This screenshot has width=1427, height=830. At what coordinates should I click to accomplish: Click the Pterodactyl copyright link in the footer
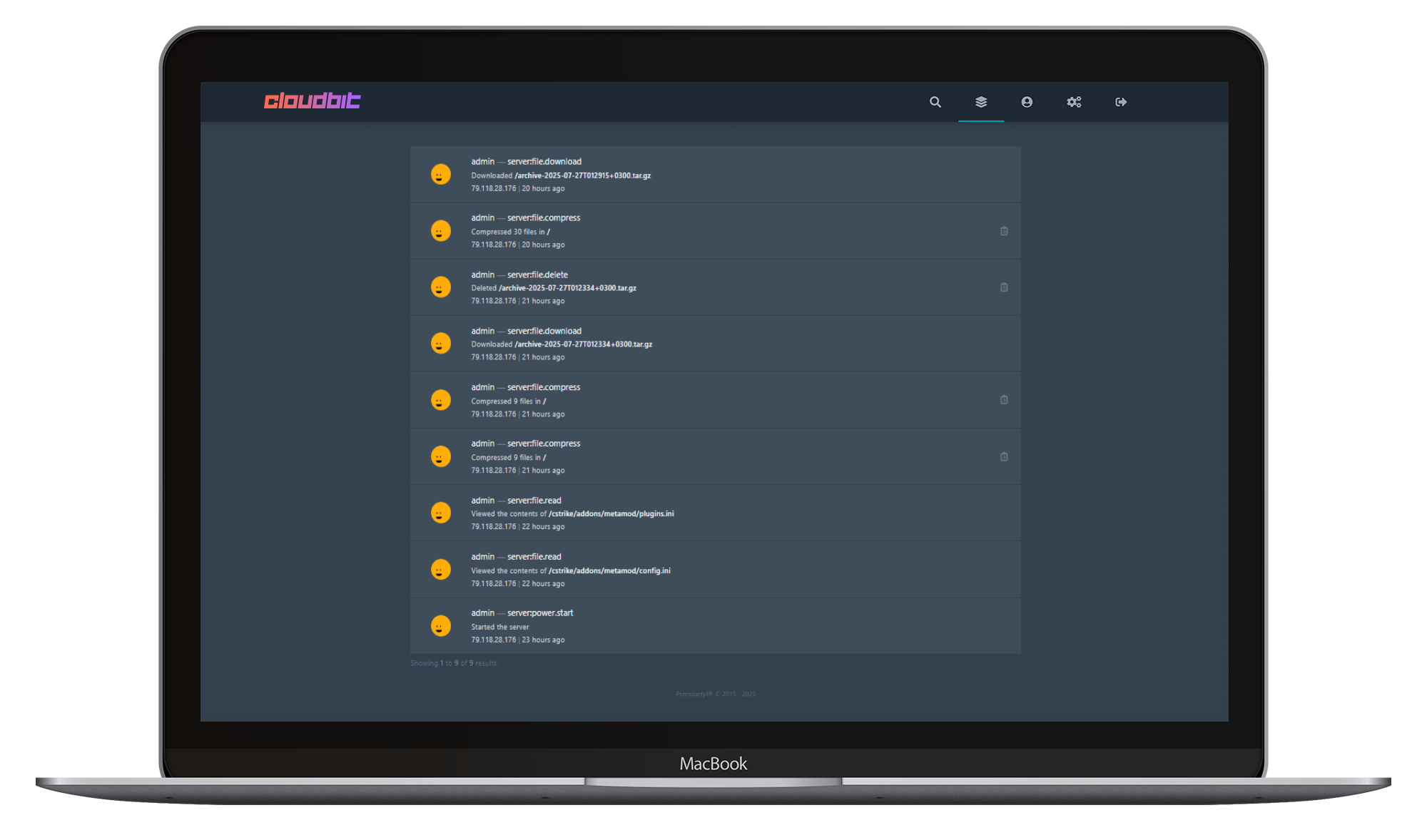pyautogui.click(x=694, y=694)
